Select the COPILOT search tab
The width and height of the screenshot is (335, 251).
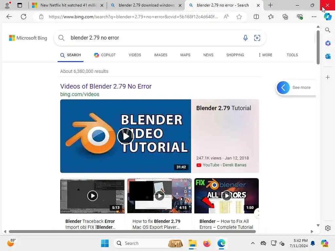(105, 55)
